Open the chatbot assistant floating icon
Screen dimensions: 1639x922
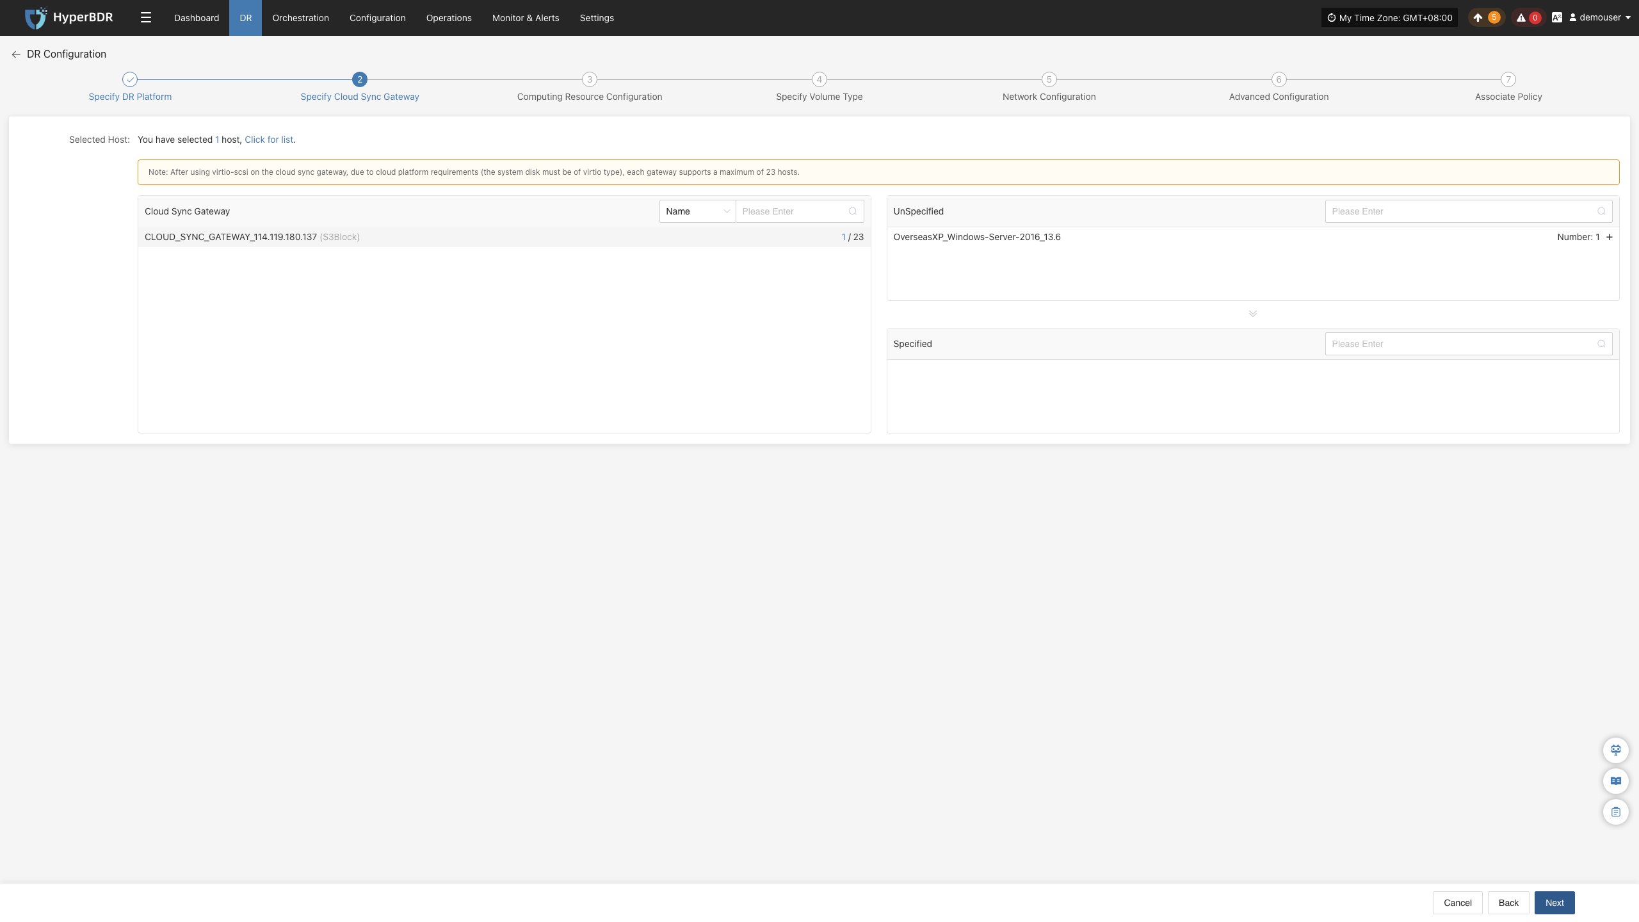1616,750
